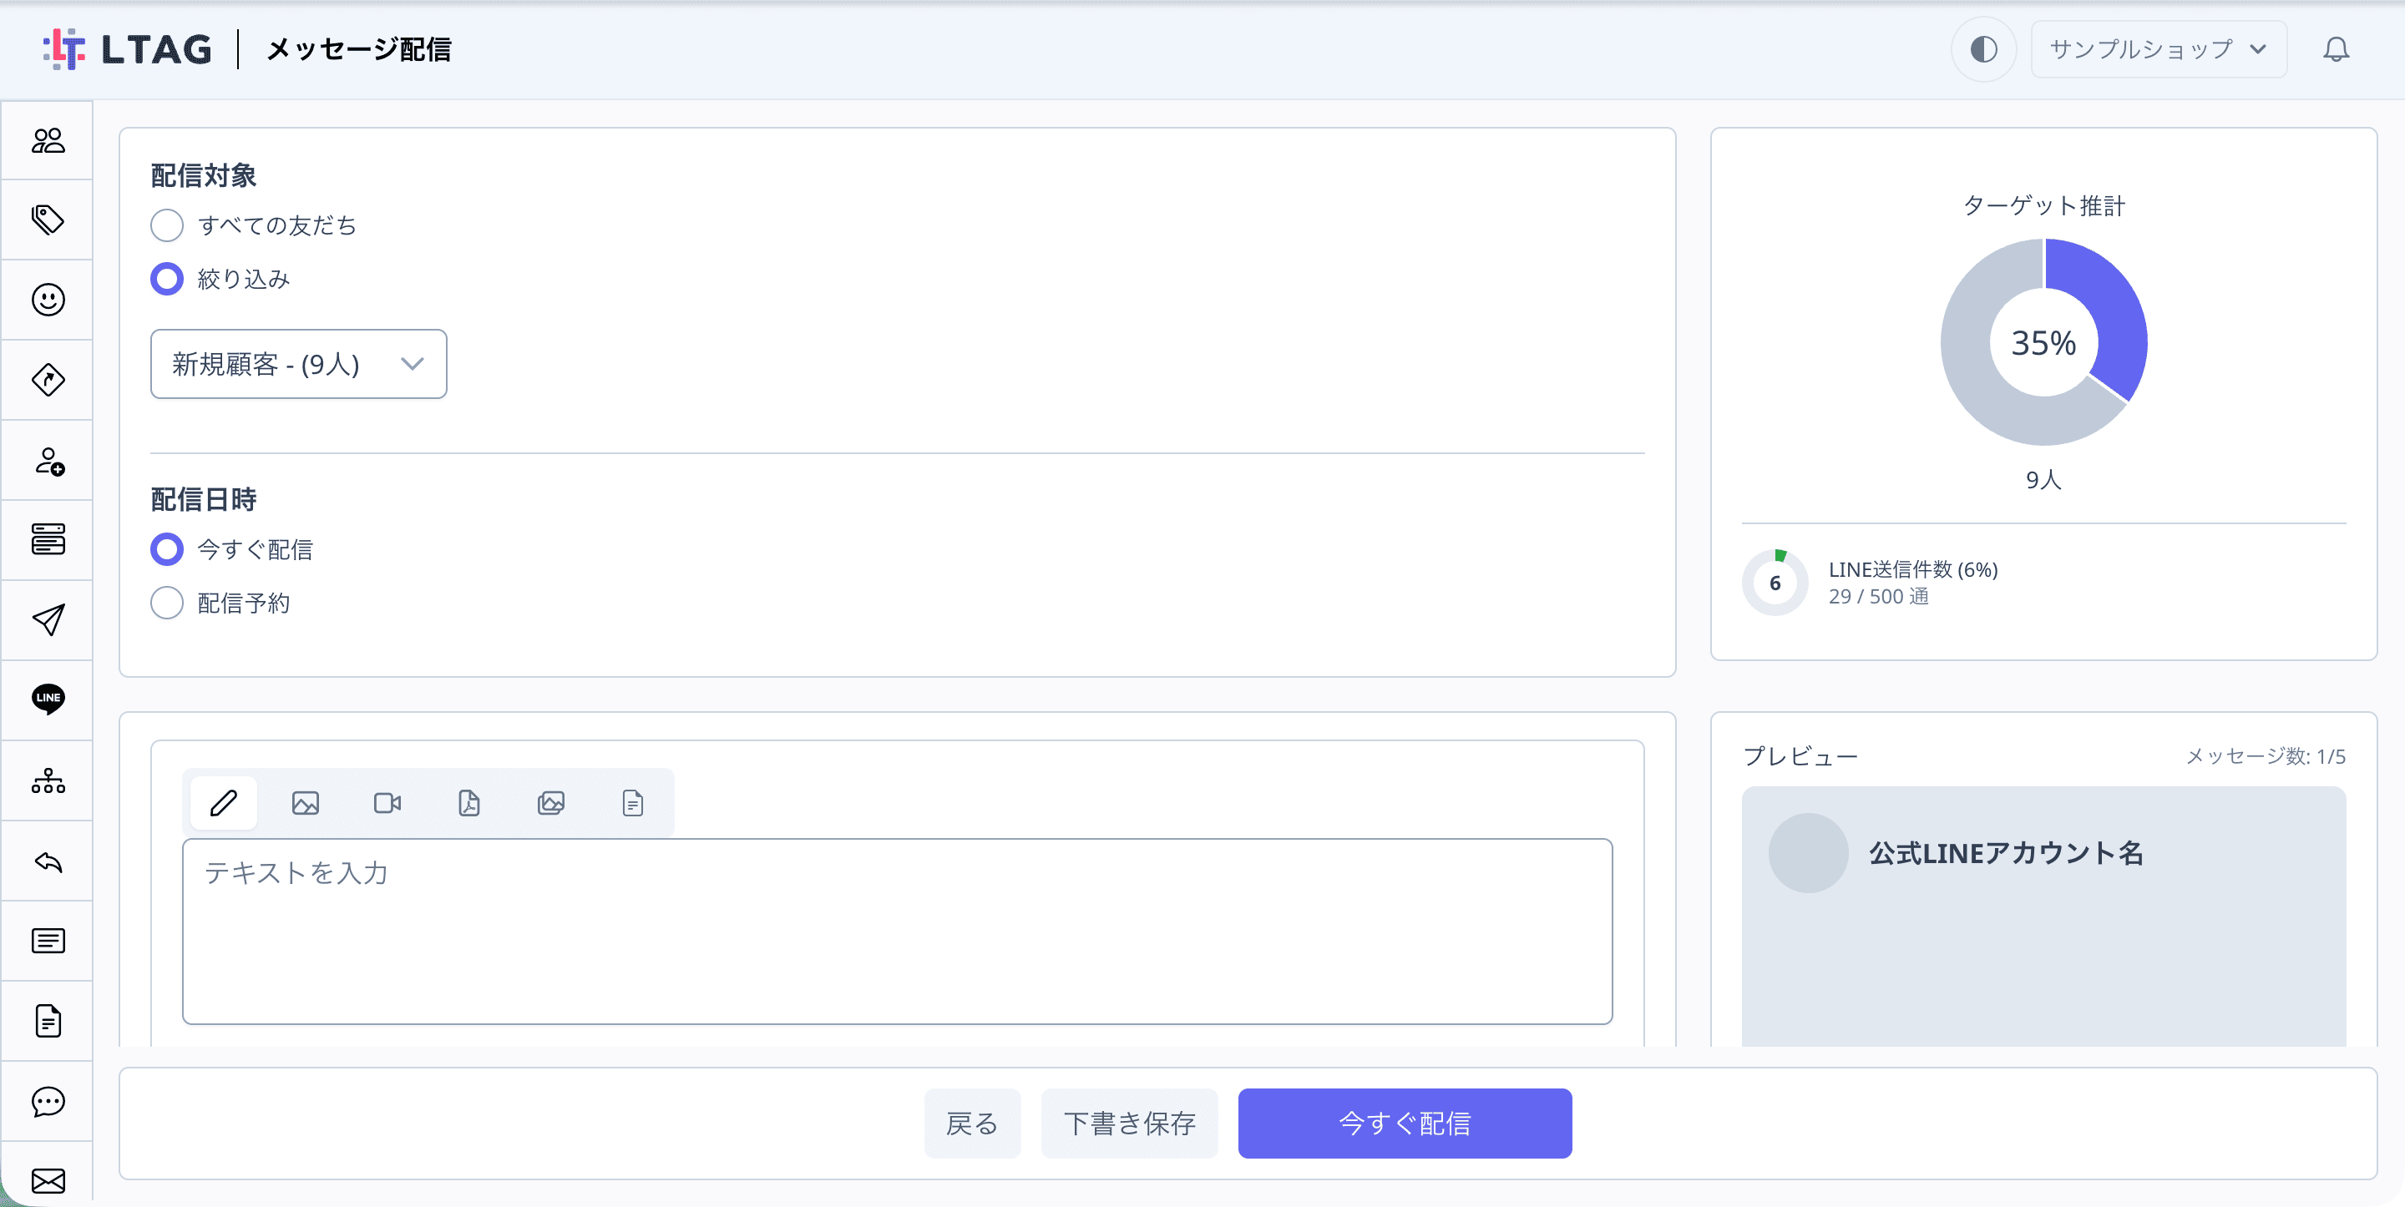Click the text lines panel sidebar icon
Screen dimensions: 2405x1207
tap(48, 941)
